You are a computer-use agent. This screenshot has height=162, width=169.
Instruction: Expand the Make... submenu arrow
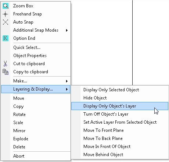pos(67,81)
